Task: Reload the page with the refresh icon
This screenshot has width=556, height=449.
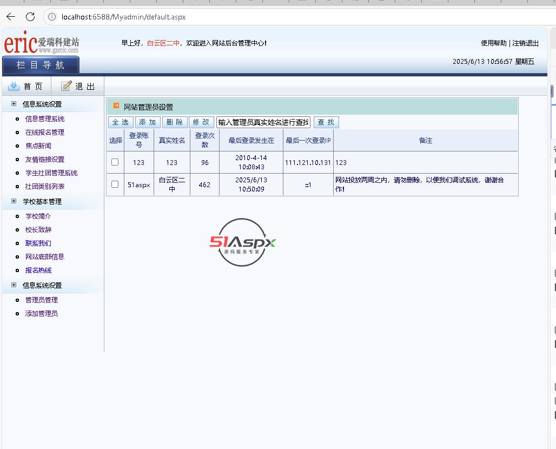Action: point(30,17)
